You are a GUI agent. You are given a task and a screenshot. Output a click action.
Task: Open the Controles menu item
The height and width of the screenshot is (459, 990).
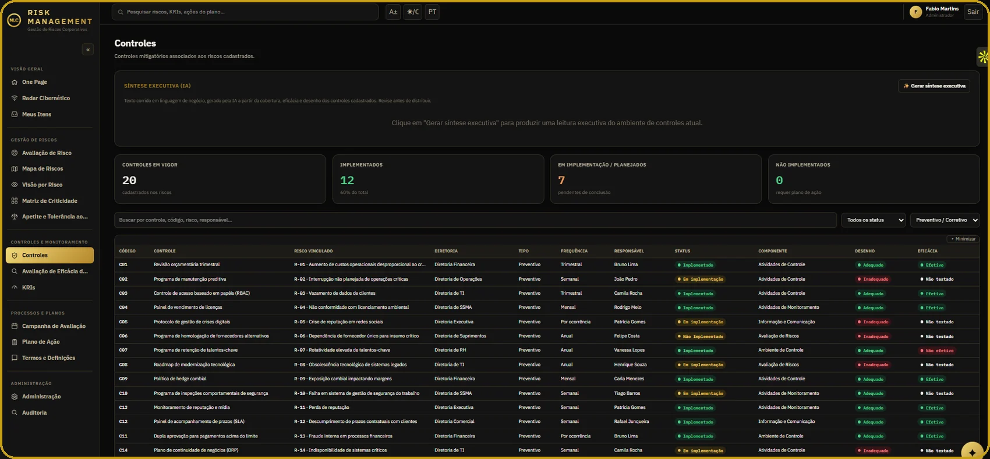pos(49,255)
